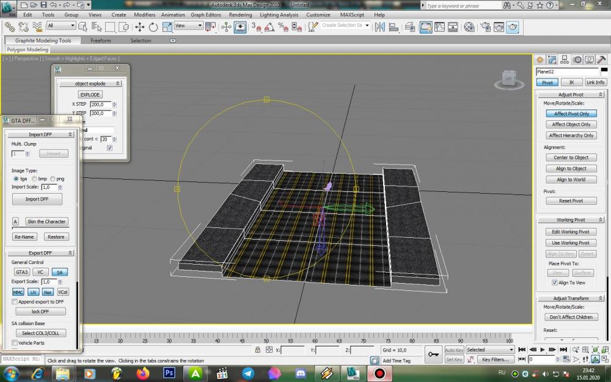Image resolution: width=611 pixels, height=382 pixels.
Task: Open the Select by Name dialog
Action: [x=97, y=27]
